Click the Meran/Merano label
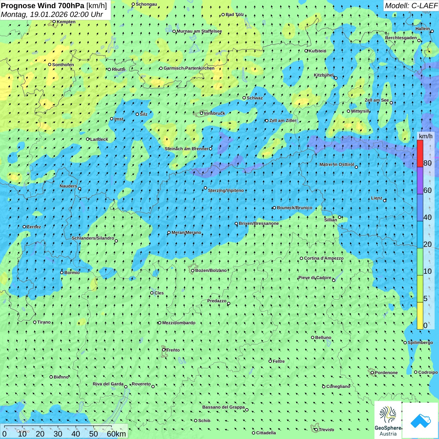 [186, 232]
